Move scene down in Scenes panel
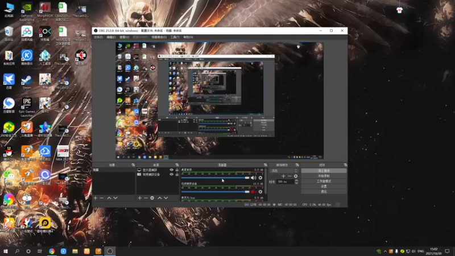455x256 pixels. (115, 198)
